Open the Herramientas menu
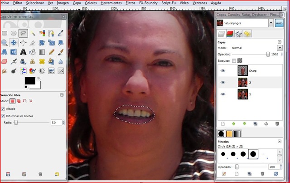This screenshot has width=290, height=183. click(111, 3)
